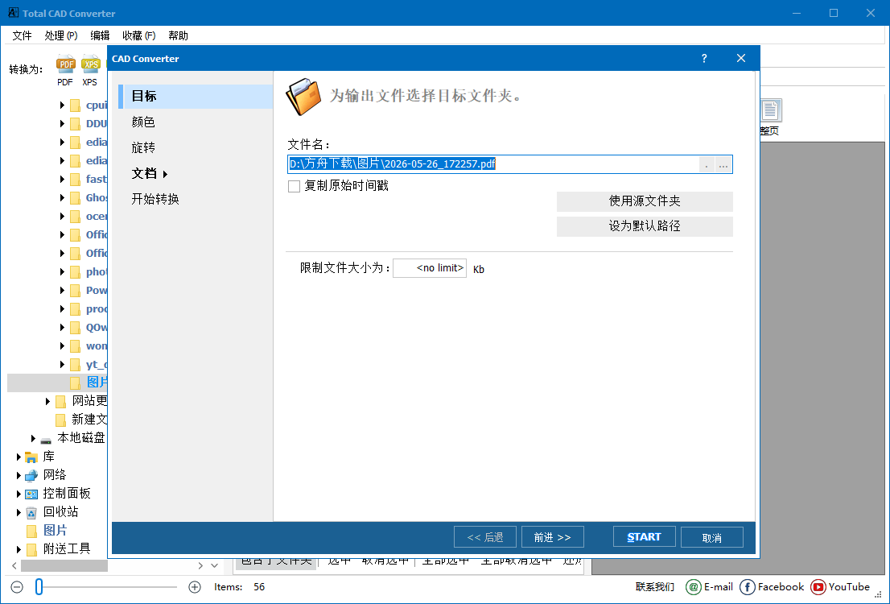Expand the 网站更 folder node
The height and width of the screenshot is (604, 890).
click(x=47, y=401)
